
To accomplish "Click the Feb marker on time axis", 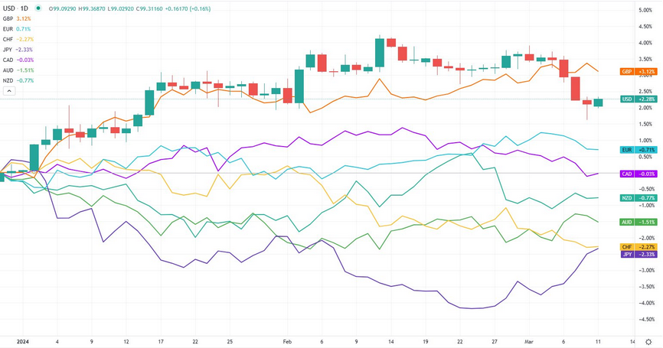I will pos(287,342).
